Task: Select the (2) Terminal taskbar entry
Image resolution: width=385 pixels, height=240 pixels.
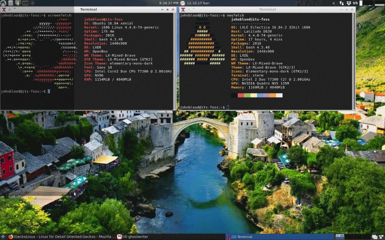Action: (280, 237)
